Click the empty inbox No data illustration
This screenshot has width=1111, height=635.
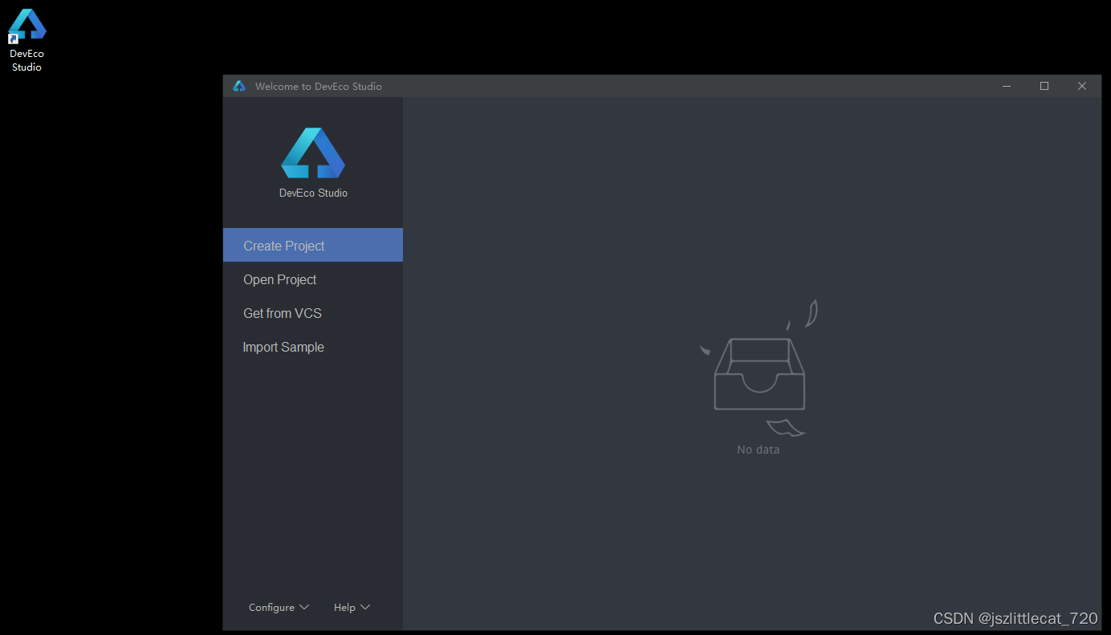(759, 368)
